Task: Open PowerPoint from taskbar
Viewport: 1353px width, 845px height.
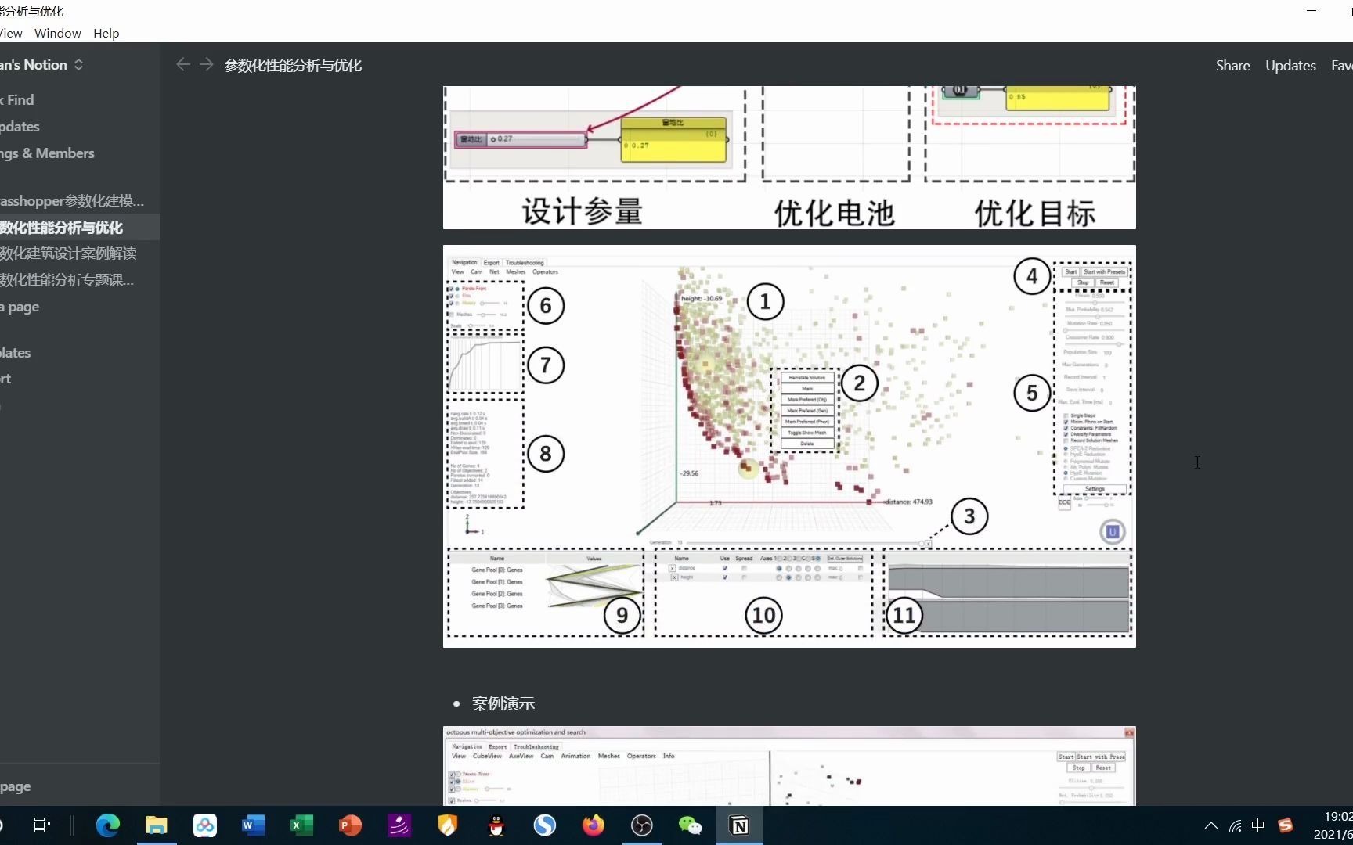Action: click(351, 825)
